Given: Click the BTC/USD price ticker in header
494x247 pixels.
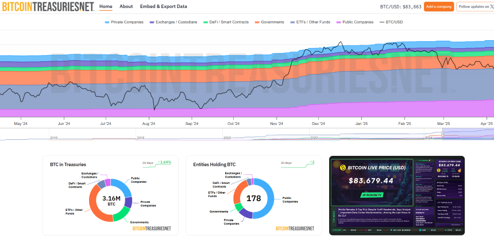Looking at the screenshot, I should tap(400, 7).
